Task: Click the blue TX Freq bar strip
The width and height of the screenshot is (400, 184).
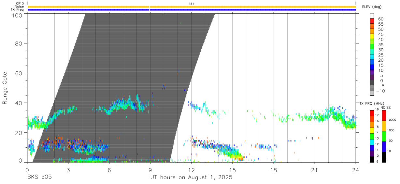Action: [x=192, y=10]
